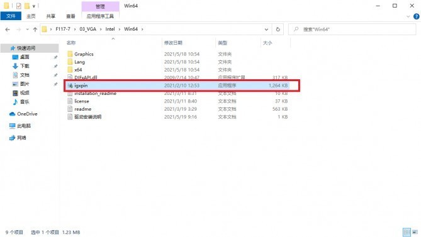Click the pin icon beside 桌面

(x=55, y=57)
